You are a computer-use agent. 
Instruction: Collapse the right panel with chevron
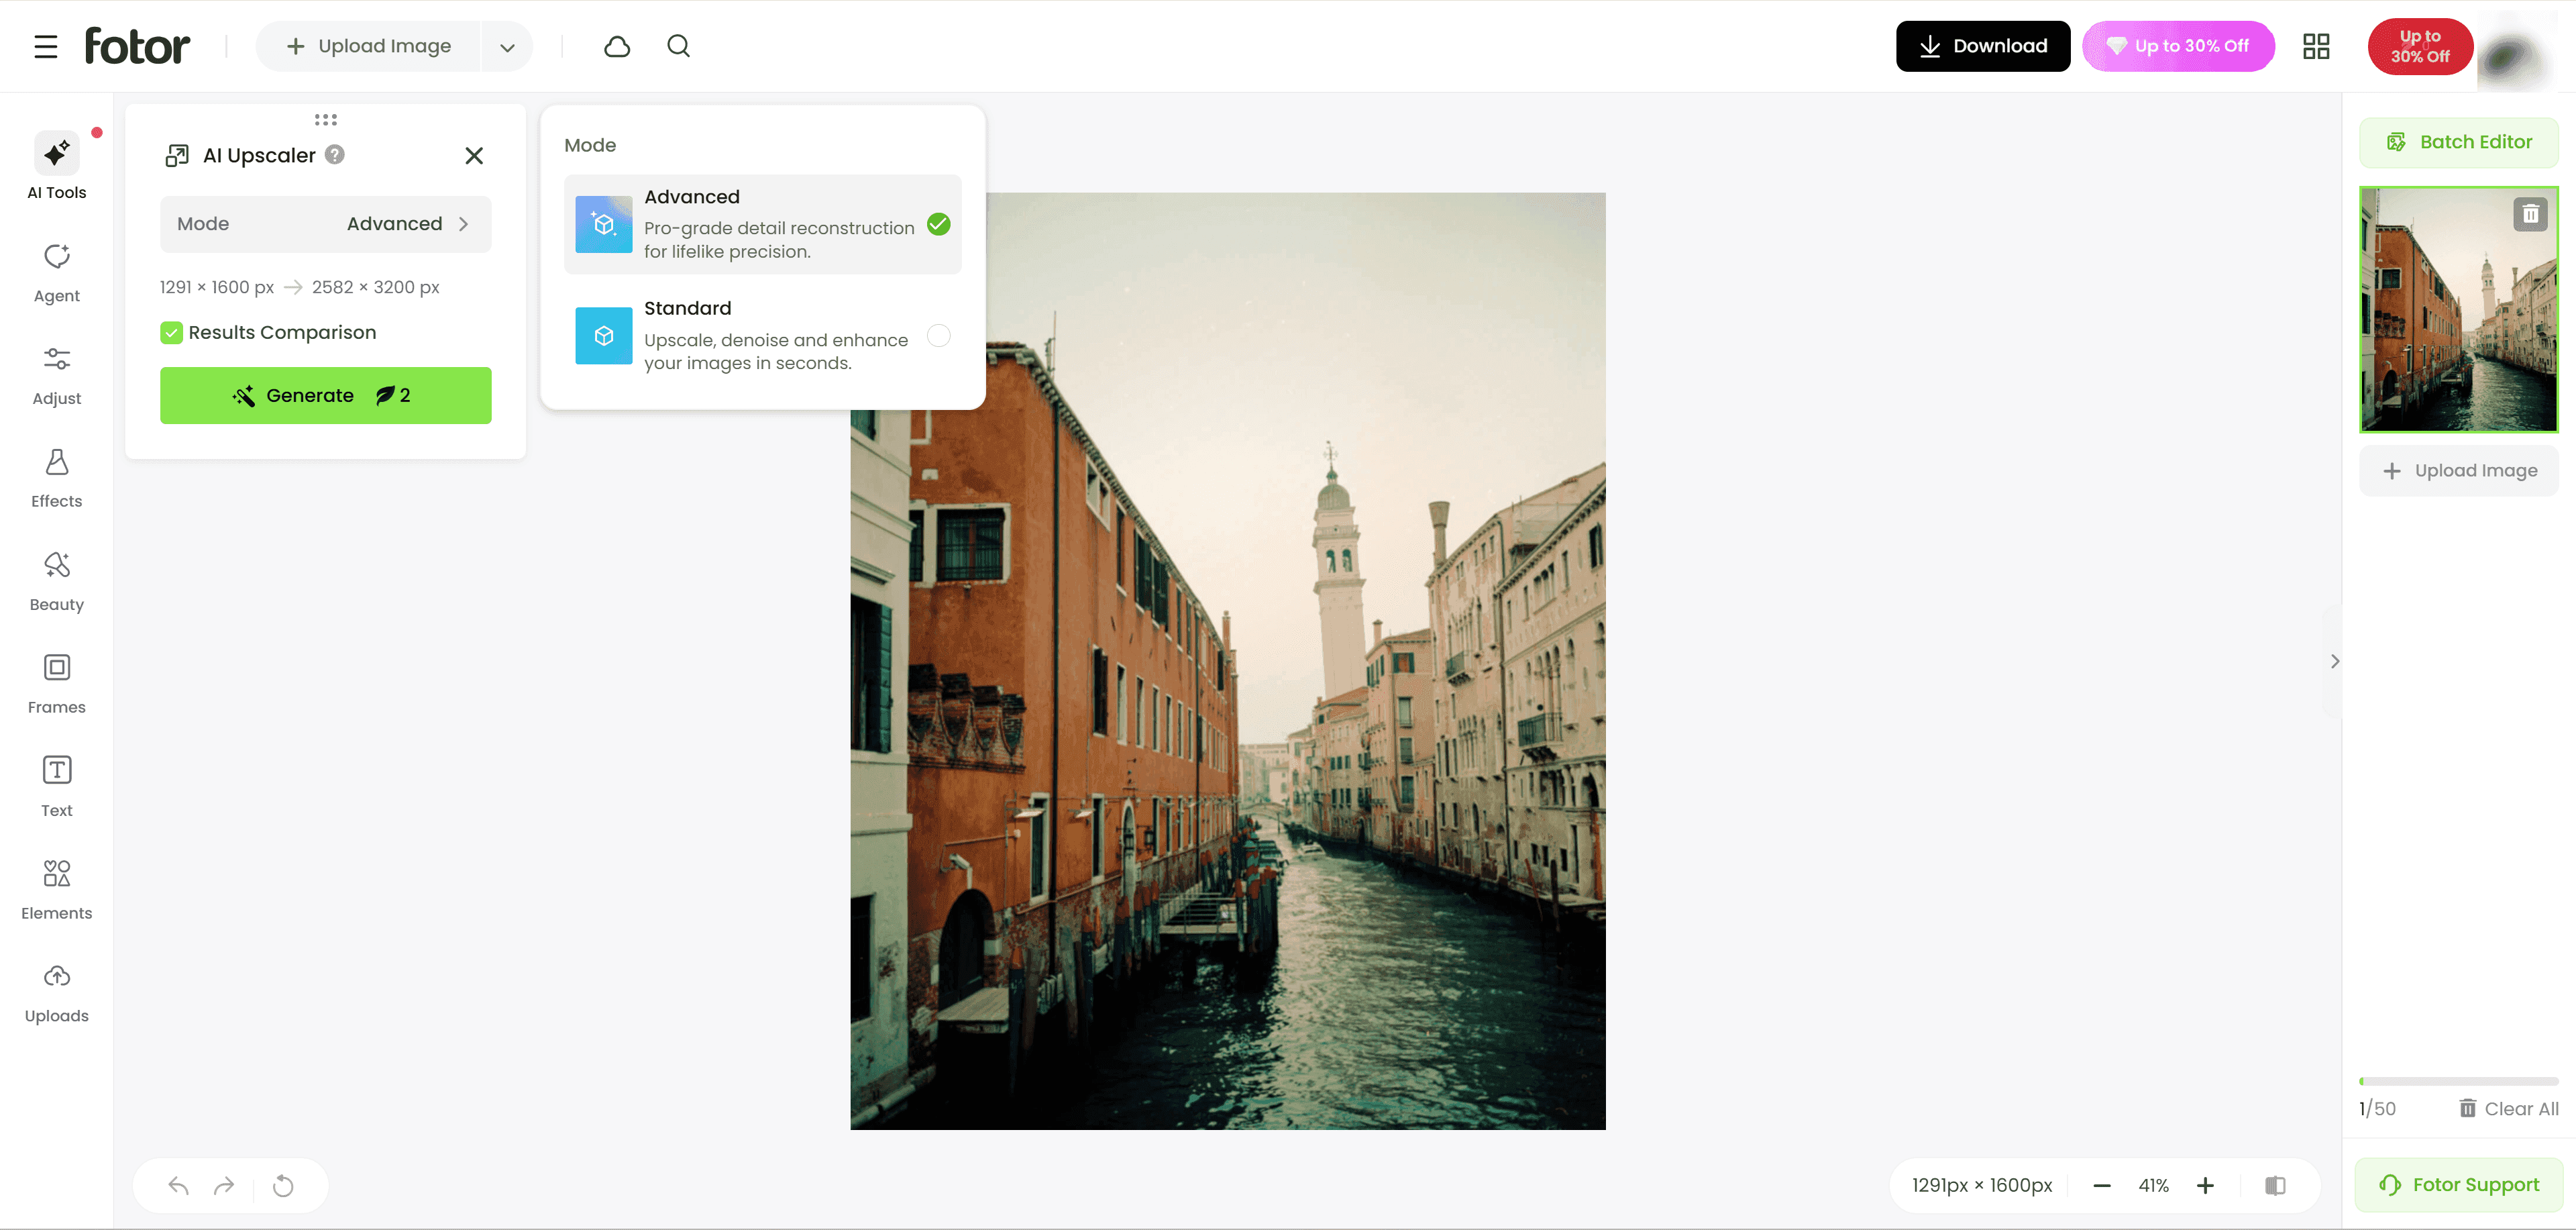point(2334,661)
